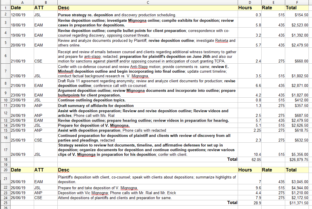This screenshot has height=209, width=312.
Task: Select the date cell '19/06/19'
Action: click(22, 33)
